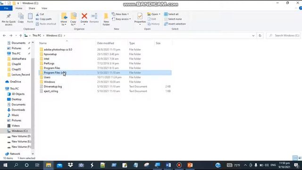Expand the Open button dropdown
The image size is (302, 170).
coord(159,14)
